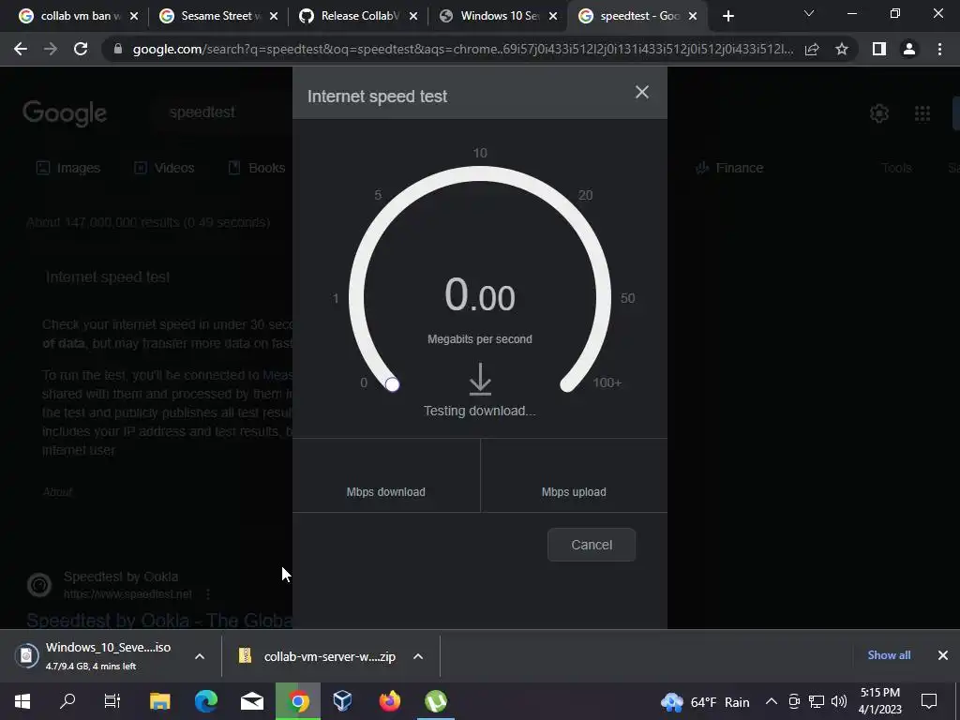Screen dimensions: 960x720
Task: Share this page using the share icon
Action: coord(812,49)
